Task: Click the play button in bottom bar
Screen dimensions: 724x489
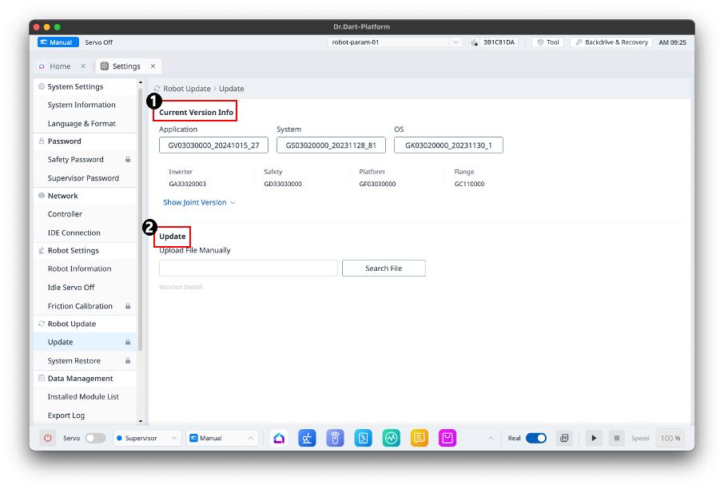Action: [x=594, y=438]
